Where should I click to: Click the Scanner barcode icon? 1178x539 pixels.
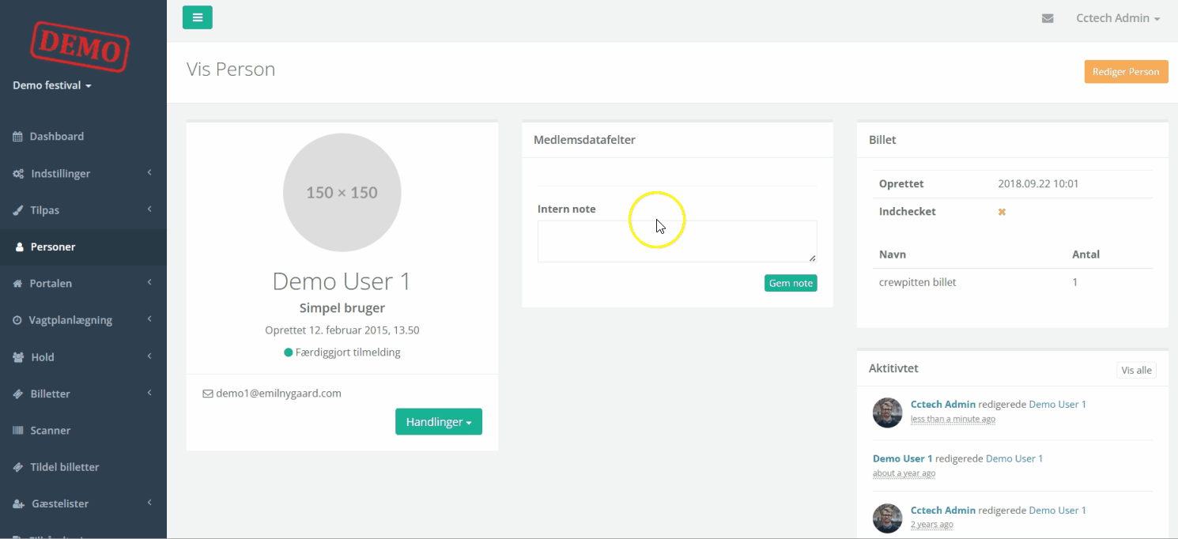point(17,431)
